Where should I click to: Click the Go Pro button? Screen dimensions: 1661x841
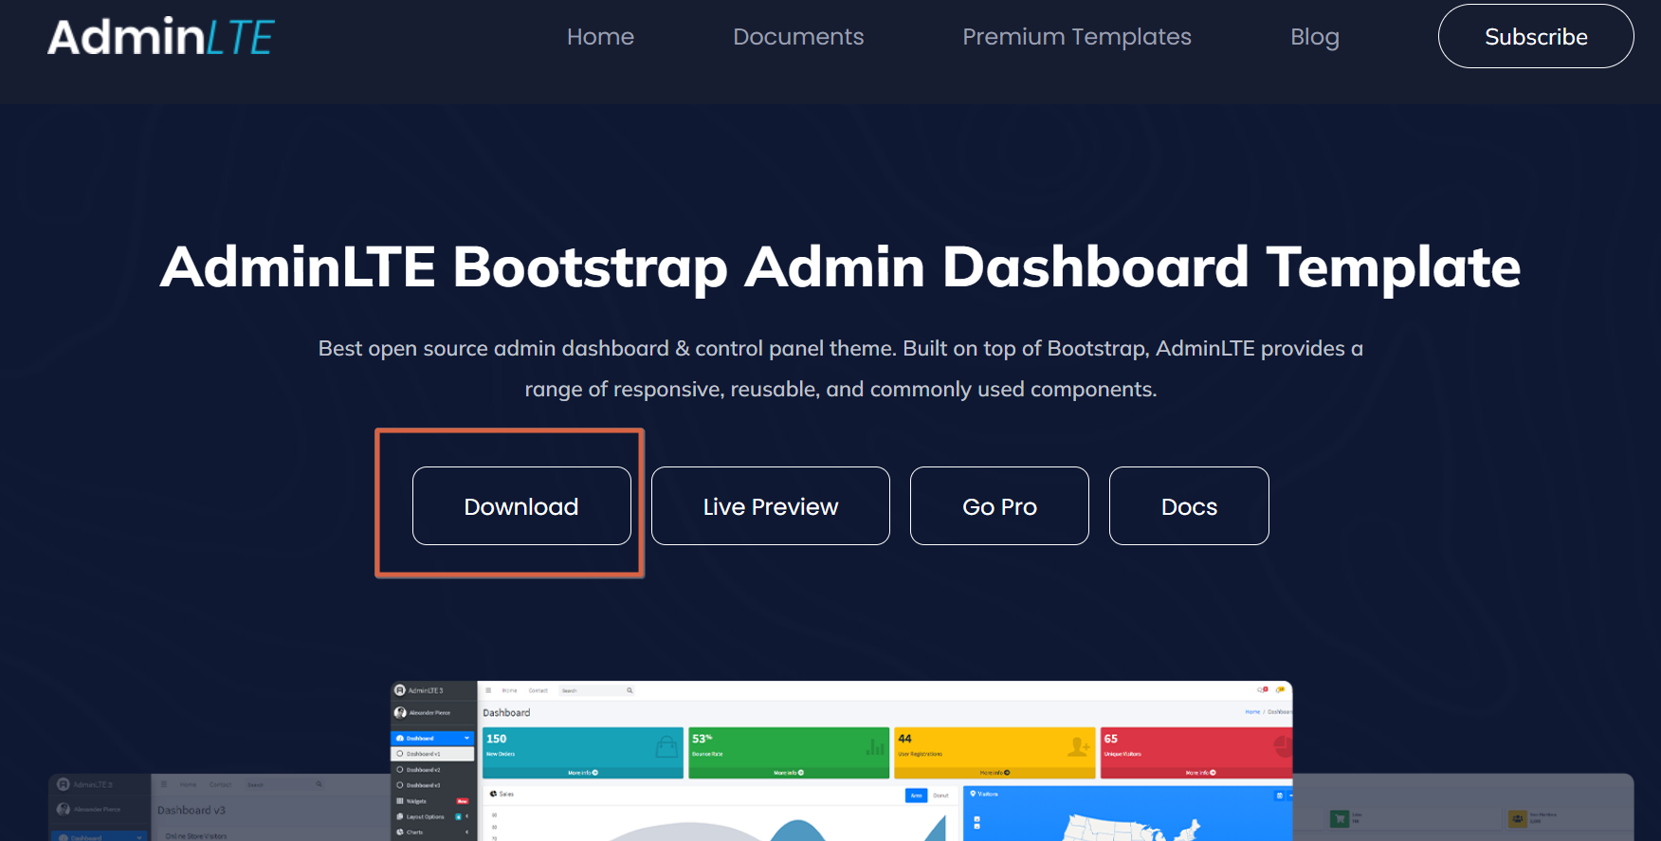(999, 506)
